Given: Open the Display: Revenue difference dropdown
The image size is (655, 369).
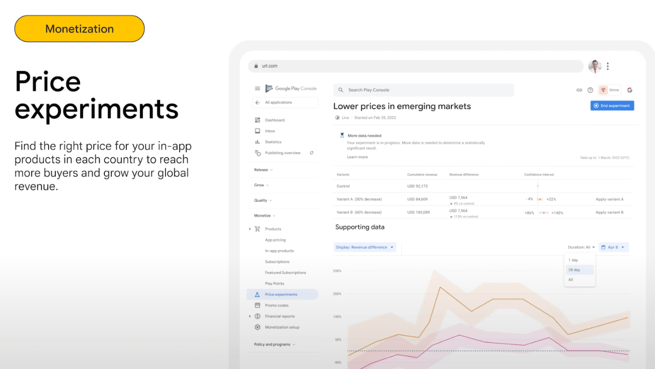Looking at the screenshot, I should (365, 247).
